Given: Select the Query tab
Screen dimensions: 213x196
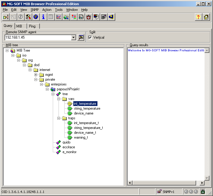Looking at the screenshot, I should [x=8, y=26].
